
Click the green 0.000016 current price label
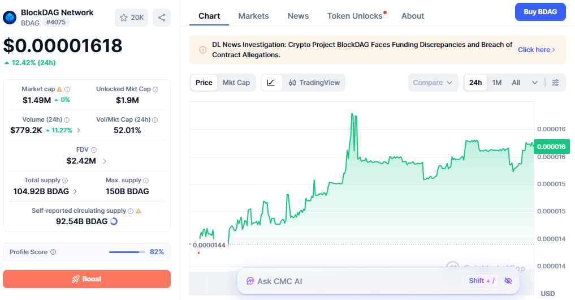551,147
